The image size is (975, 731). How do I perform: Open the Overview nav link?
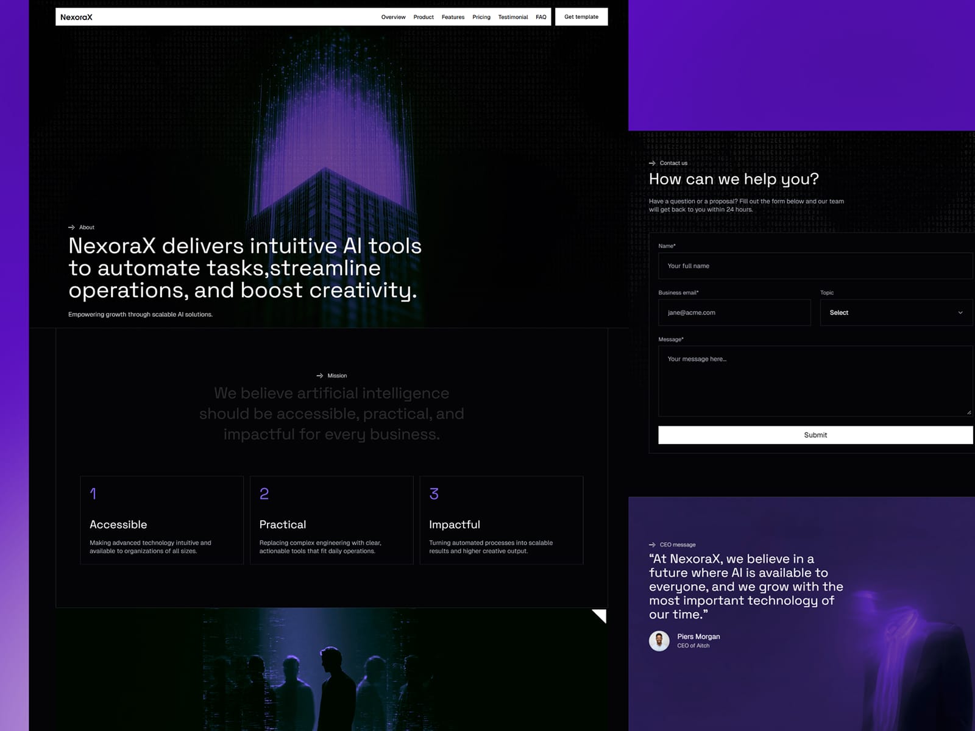point(393,17)
